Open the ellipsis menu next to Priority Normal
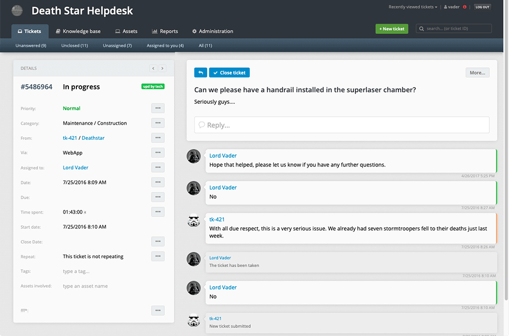 [x=157, y=108]
